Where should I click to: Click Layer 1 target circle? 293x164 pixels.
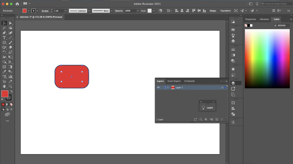click(222, 87)
